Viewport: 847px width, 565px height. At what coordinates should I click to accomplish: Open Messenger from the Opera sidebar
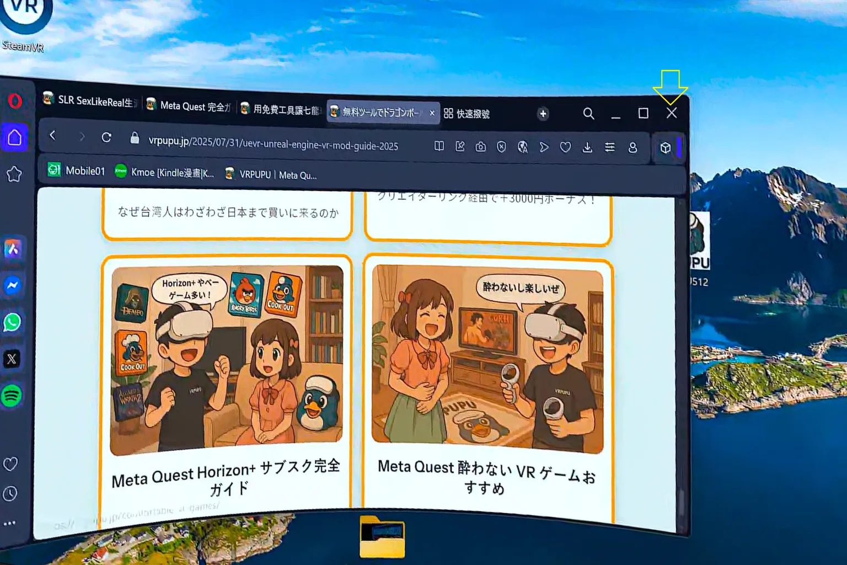(x=12, y=285)
